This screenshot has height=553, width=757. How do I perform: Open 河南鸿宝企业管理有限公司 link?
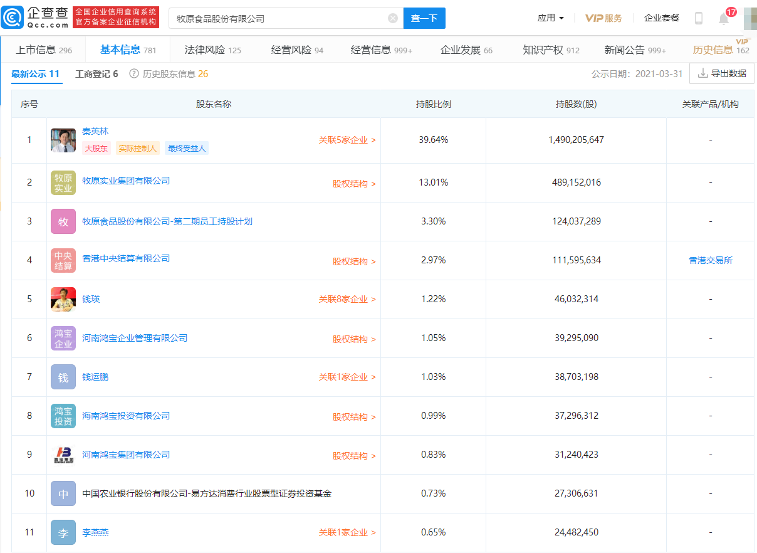(135, 338)
